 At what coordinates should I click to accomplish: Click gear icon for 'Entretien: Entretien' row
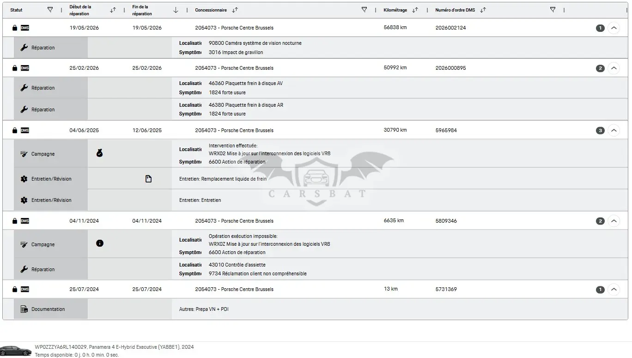(24, 200)
